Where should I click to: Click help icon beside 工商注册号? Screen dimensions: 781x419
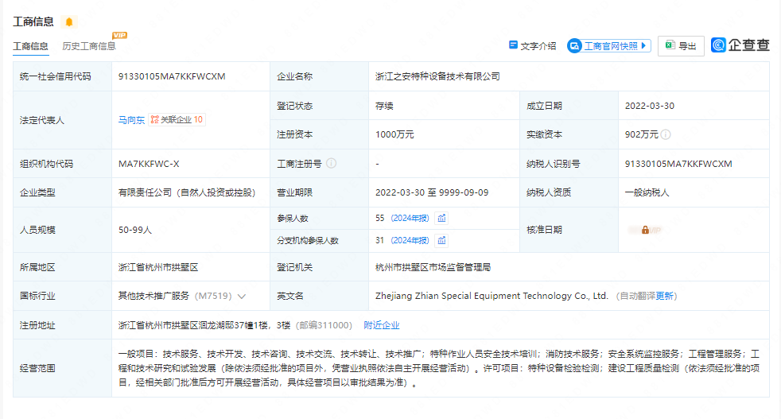tap(331, 164)
